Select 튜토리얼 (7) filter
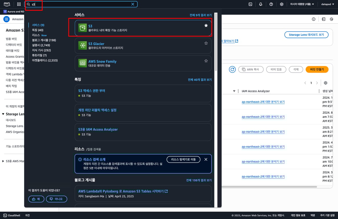This screenshot has width=338, height=219. pos(39,55)
